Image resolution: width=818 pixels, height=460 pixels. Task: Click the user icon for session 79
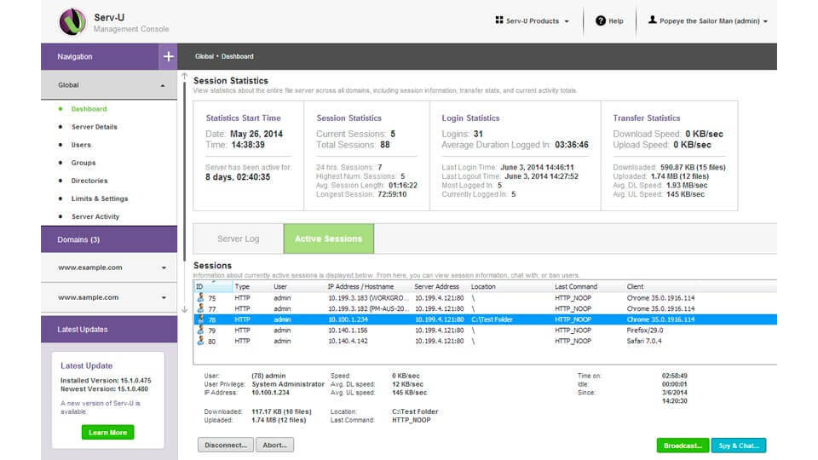[x=200, y=330]
